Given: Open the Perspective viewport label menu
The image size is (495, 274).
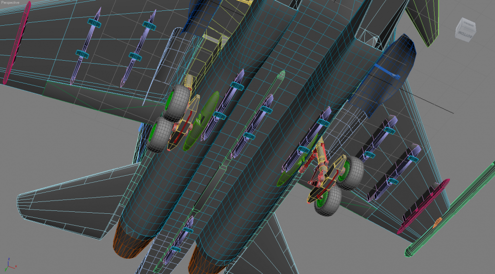Looking at the screenshot, I should click(x=10, y=2).
